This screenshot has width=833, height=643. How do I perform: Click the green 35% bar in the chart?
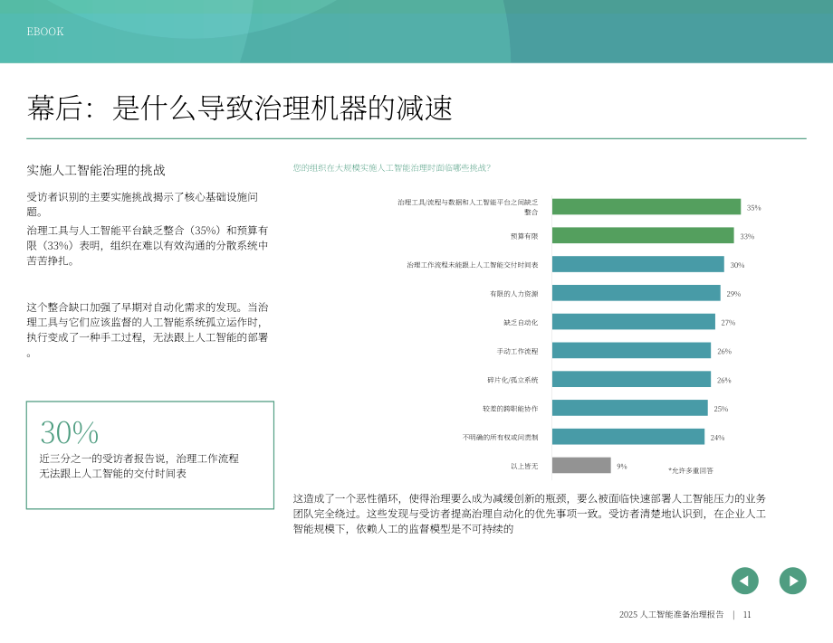[646, 206]
